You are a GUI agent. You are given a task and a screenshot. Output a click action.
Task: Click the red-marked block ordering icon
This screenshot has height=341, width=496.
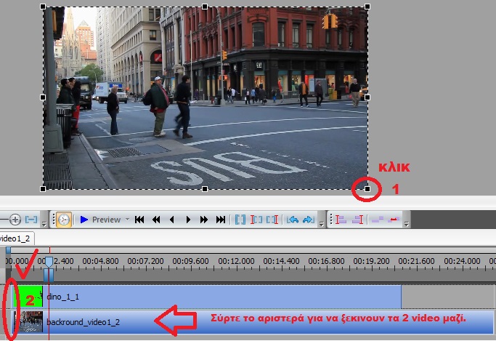394,220
